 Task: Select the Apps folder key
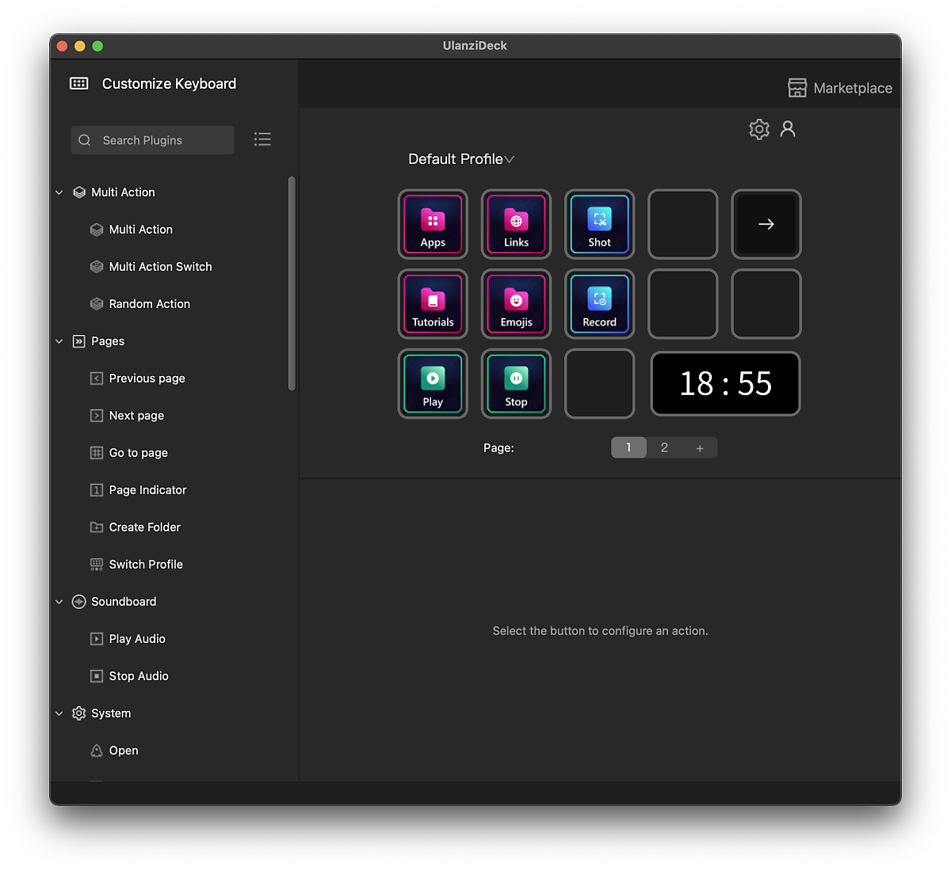tap(433, 224)
